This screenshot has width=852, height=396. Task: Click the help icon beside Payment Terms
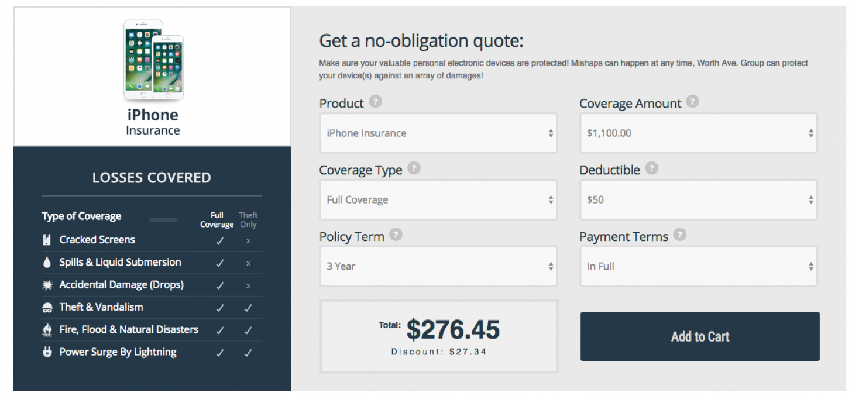(x=679, y=235)
